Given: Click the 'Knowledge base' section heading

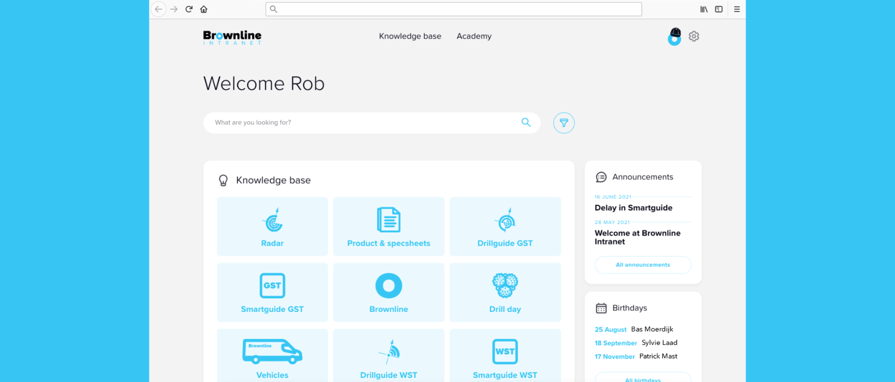Looking at the screenshot, I should coord(273,180).
